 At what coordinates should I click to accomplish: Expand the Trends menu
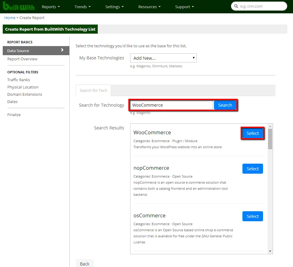click(x=83, y=7)
